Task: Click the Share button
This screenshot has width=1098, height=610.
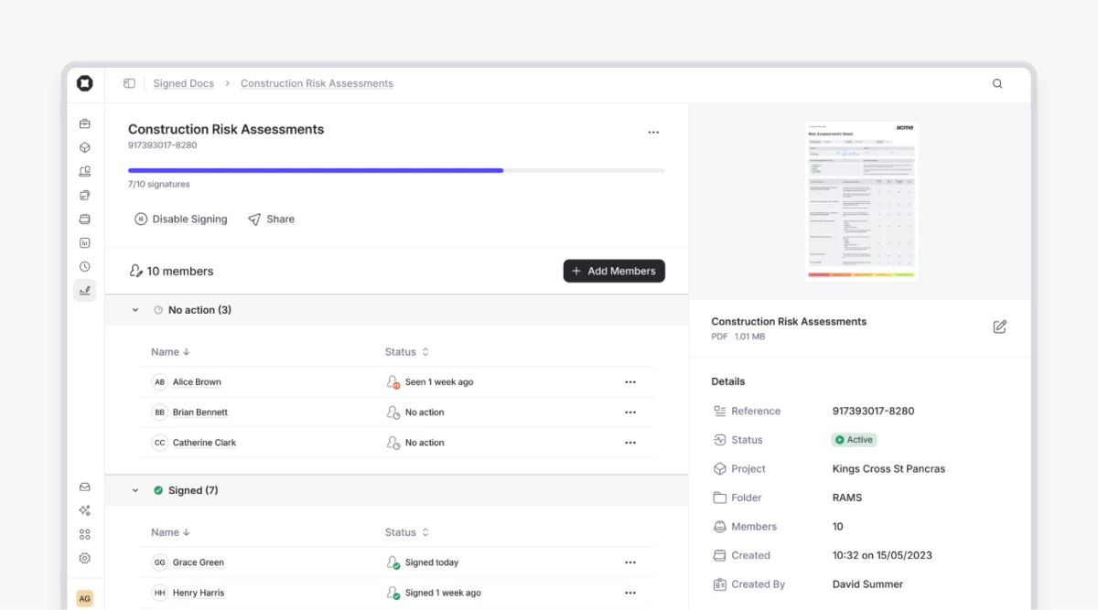Action: (271, 219)
